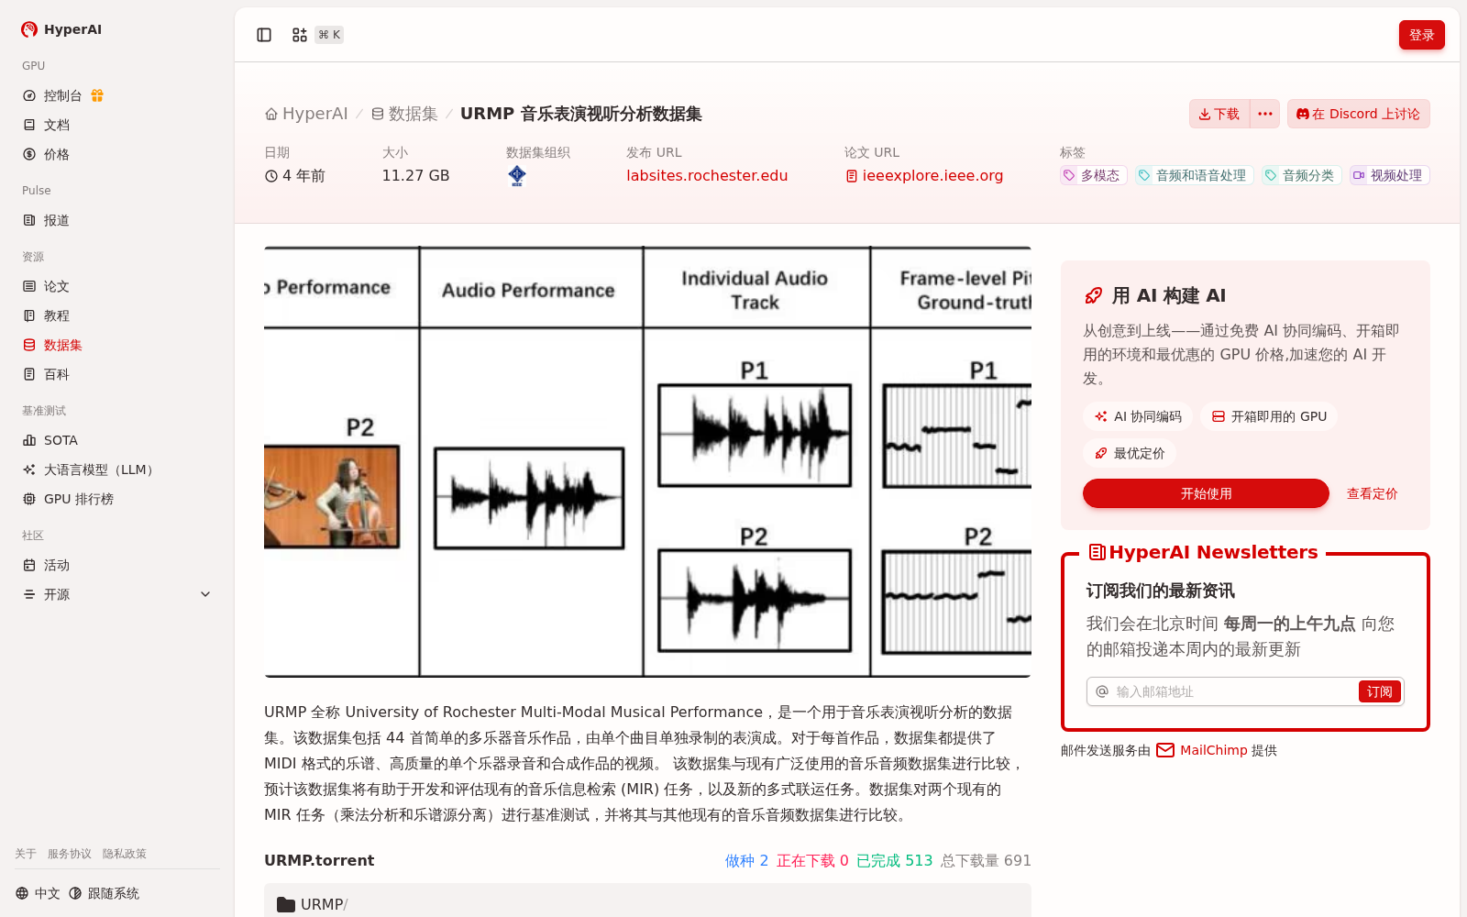Open the three-dot more options menu
The height and width of the screenshot is (917, 1467).
tap(1265, 114)
